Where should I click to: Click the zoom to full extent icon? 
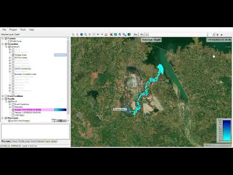pos(94,35)
